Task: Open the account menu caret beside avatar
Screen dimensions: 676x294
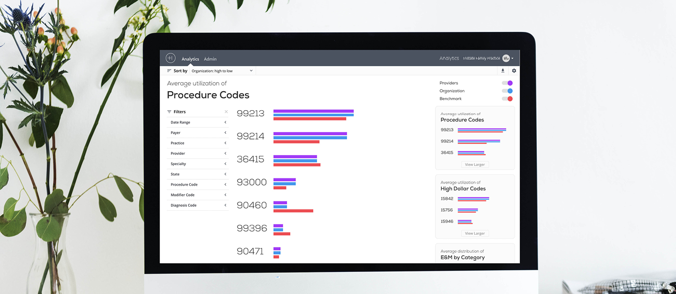Action: 512,59
